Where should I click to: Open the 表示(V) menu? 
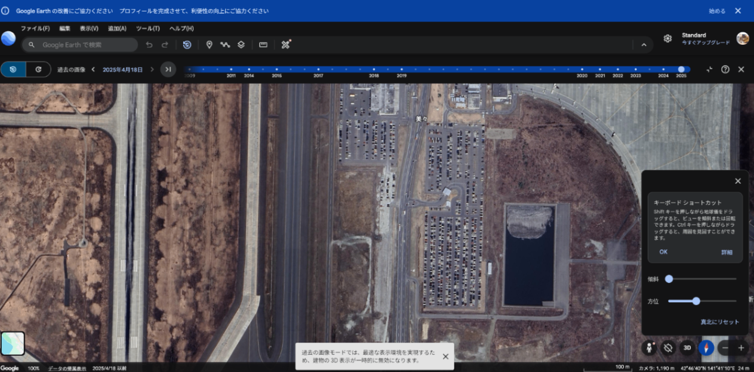[89, 28]
